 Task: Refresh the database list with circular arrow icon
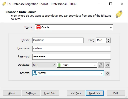click(x=108, y=65)
